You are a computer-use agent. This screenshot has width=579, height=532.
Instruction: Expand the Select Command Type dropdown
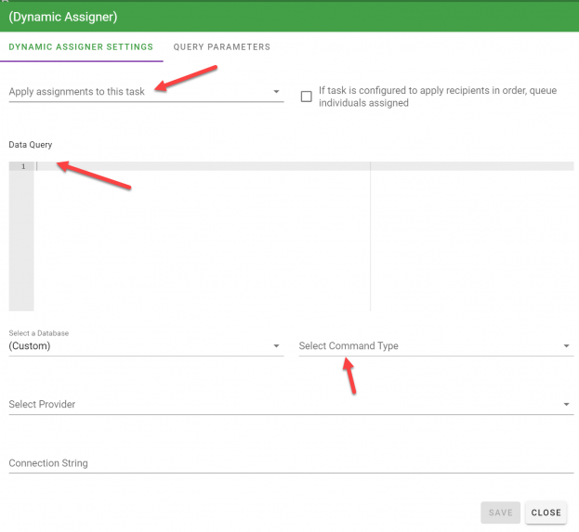[428, 346]
